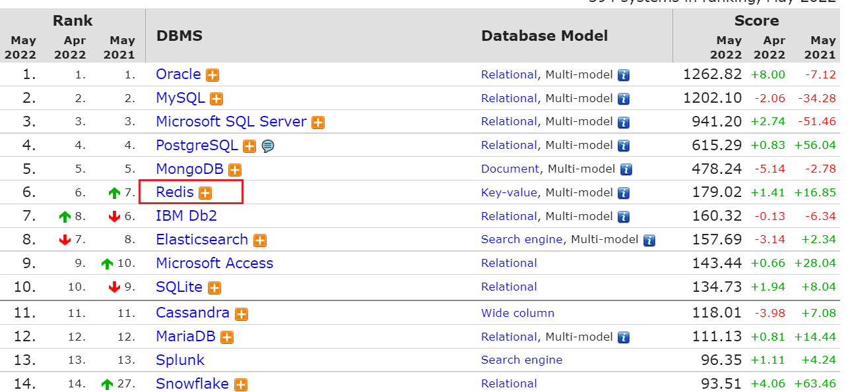
Task: Open the Snowflake link
Action: (x=192, y=383)
